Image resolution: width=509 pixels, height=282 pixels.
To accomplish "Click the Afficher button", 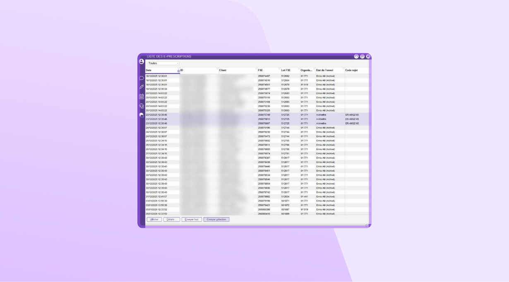I will (x=154, y=220).
